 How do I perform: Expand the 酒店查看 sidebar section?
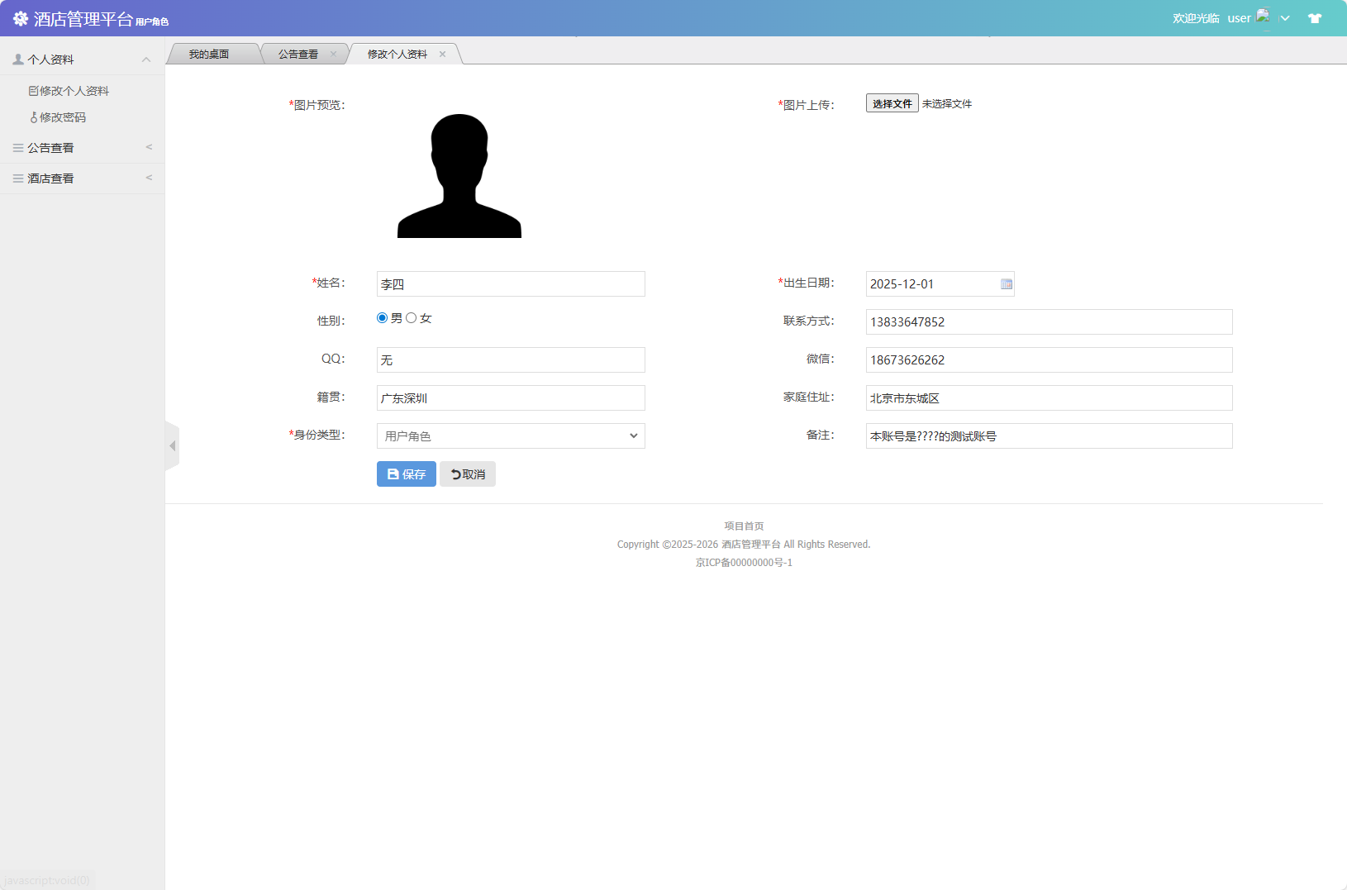pos(50,178)
